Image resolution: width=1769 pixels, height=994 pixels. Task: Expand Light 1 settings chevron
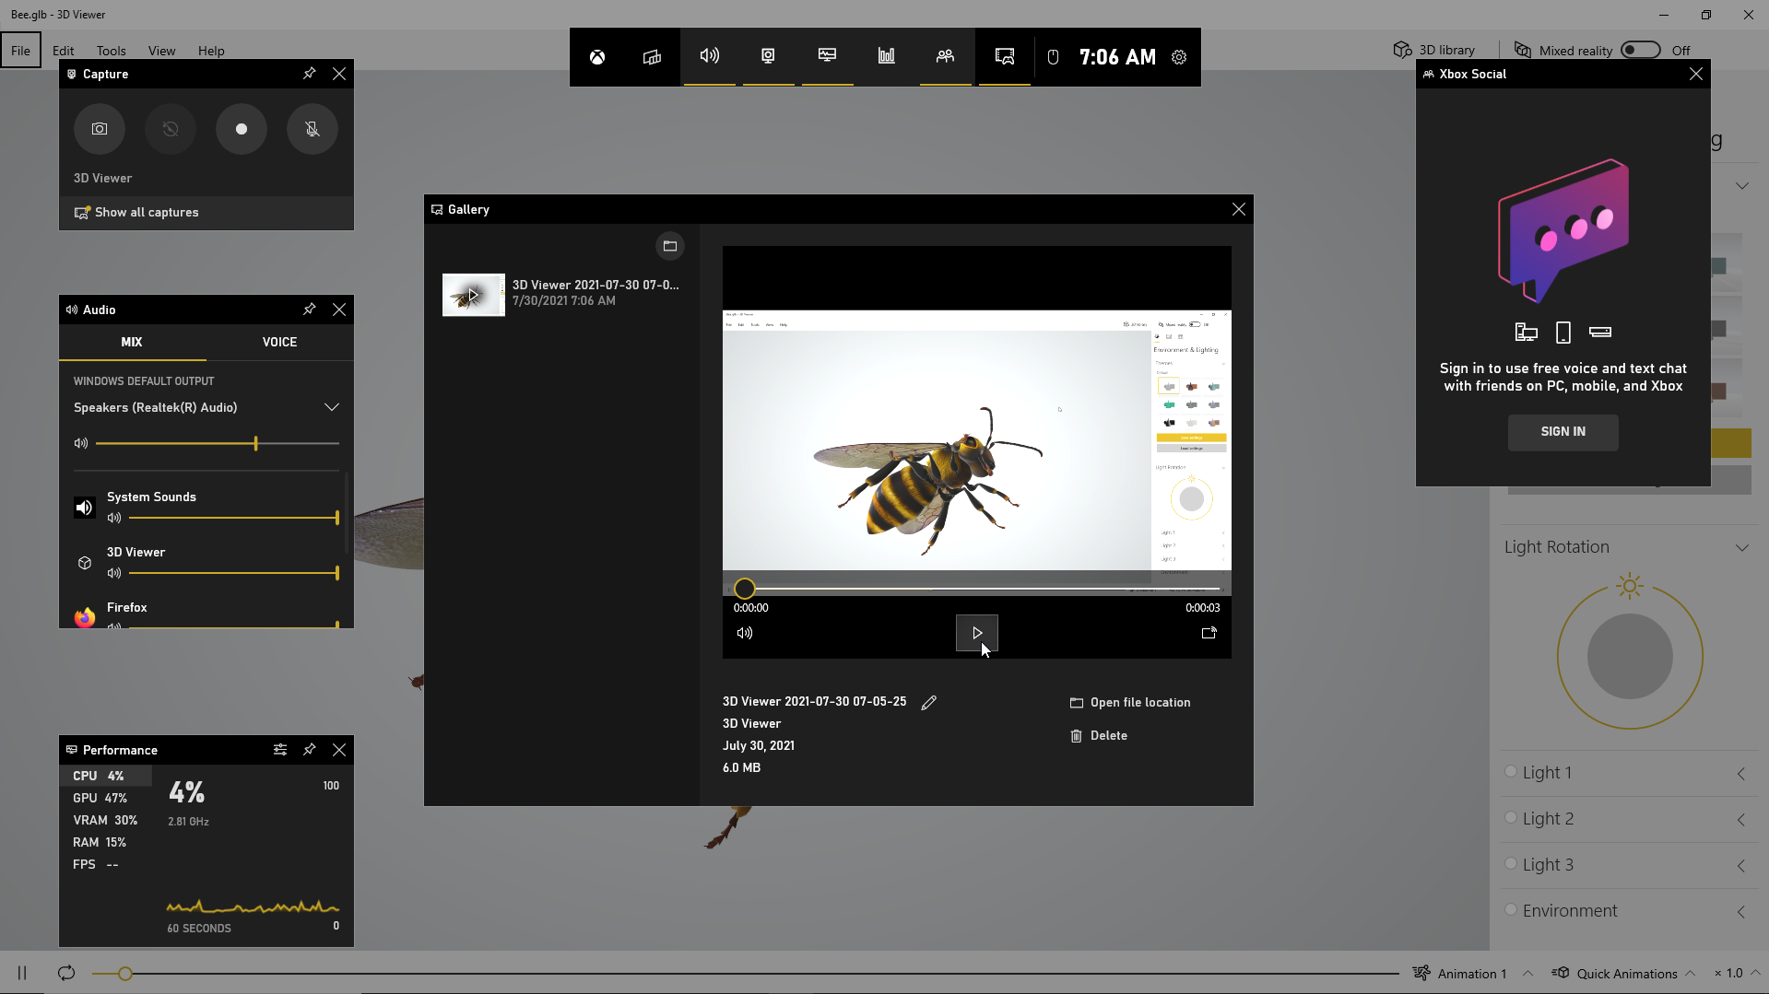pyautogui.click(x=1741, y=774)
